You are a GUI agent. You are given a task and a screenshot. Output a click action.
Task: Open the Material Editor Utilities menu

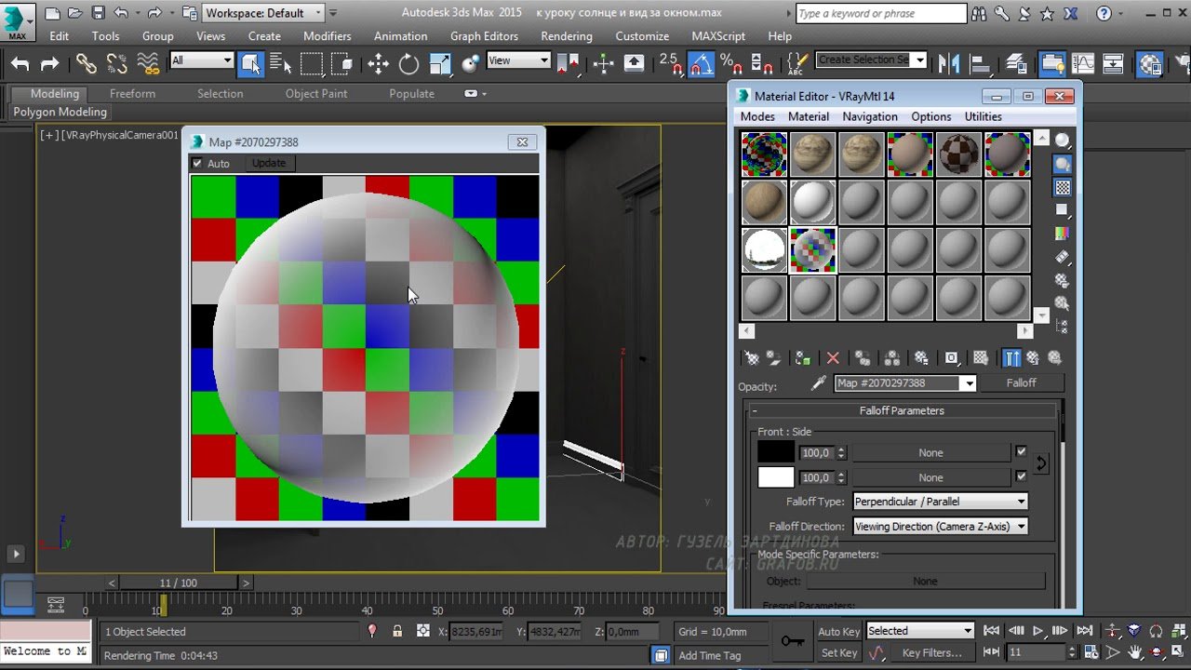coord(983,117)
